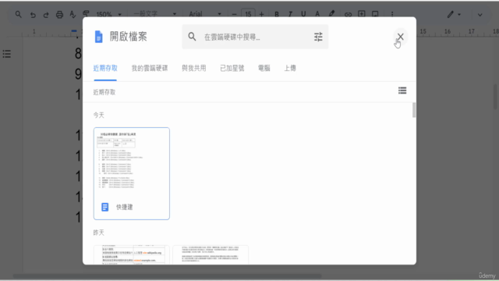Open the 已加星號 tab

coord(232,68)
